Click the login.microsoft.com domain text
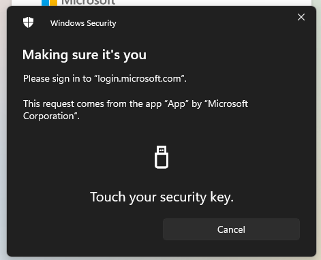Image resolution: width=321 pixels, height=260 pixels. [x=140, y=79]
